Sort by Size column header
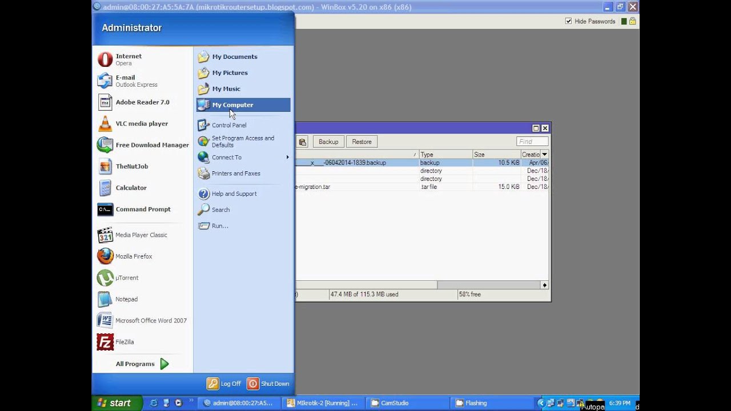 coord(496,155)
